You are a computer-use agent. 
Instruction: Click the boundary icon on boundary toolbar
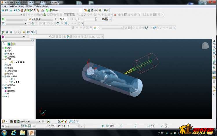(x=3, y=24)
